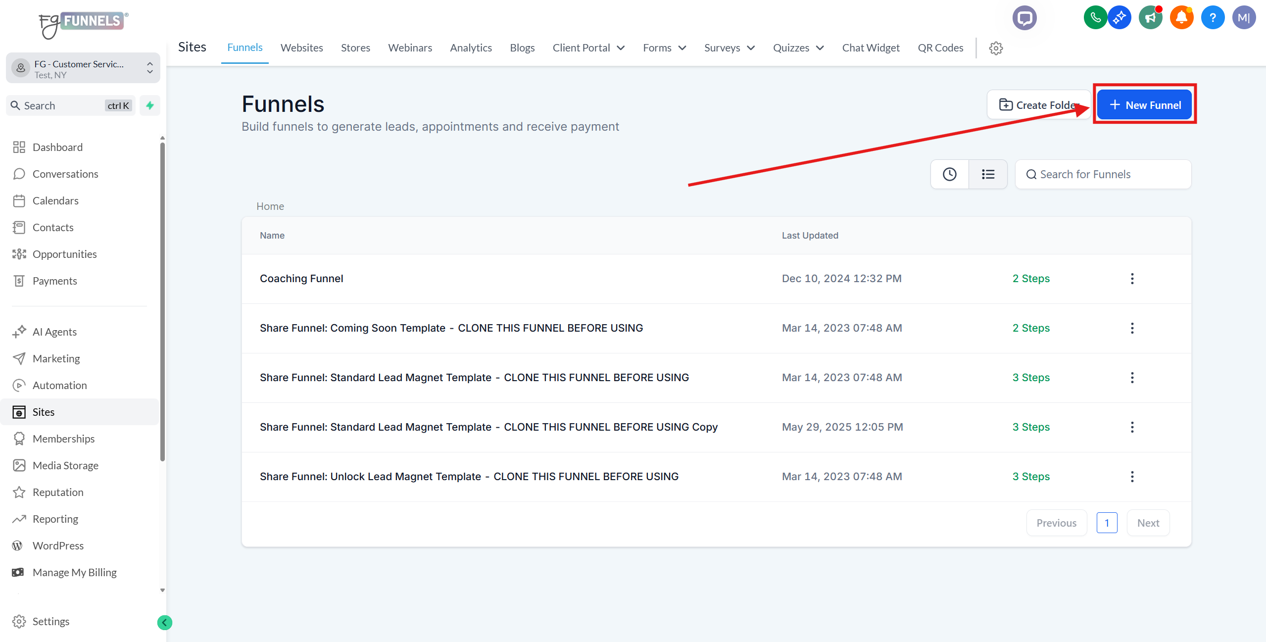Expand the Client Portal dropdown

click(588, 48)
